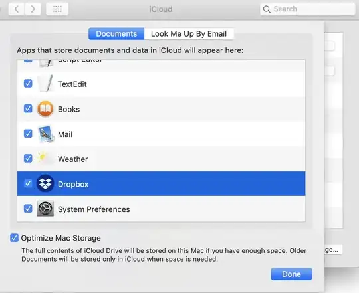Click the Done button
The image size is (359, 293).
(x=291, y=274)
